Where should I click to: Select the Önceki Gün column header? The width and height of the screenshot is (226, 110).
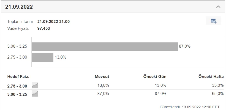click(155, 77)
